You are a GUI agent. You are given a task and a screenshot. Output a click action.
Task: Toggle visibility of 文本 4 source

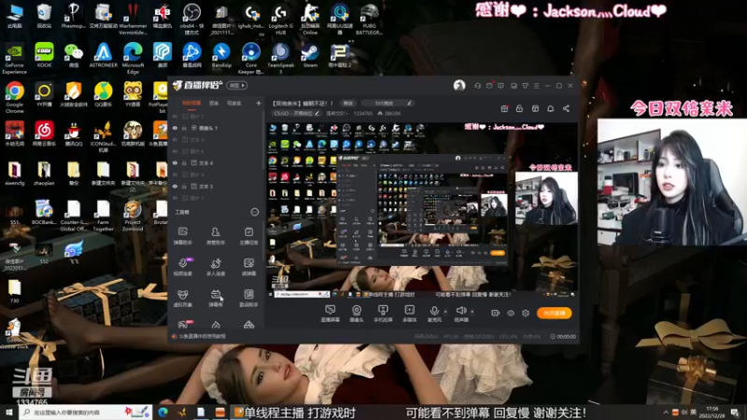coord(175,162)
